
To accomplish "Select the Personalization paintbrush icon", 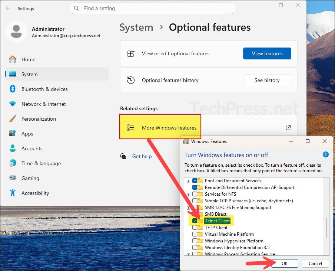I will point(13,119).
